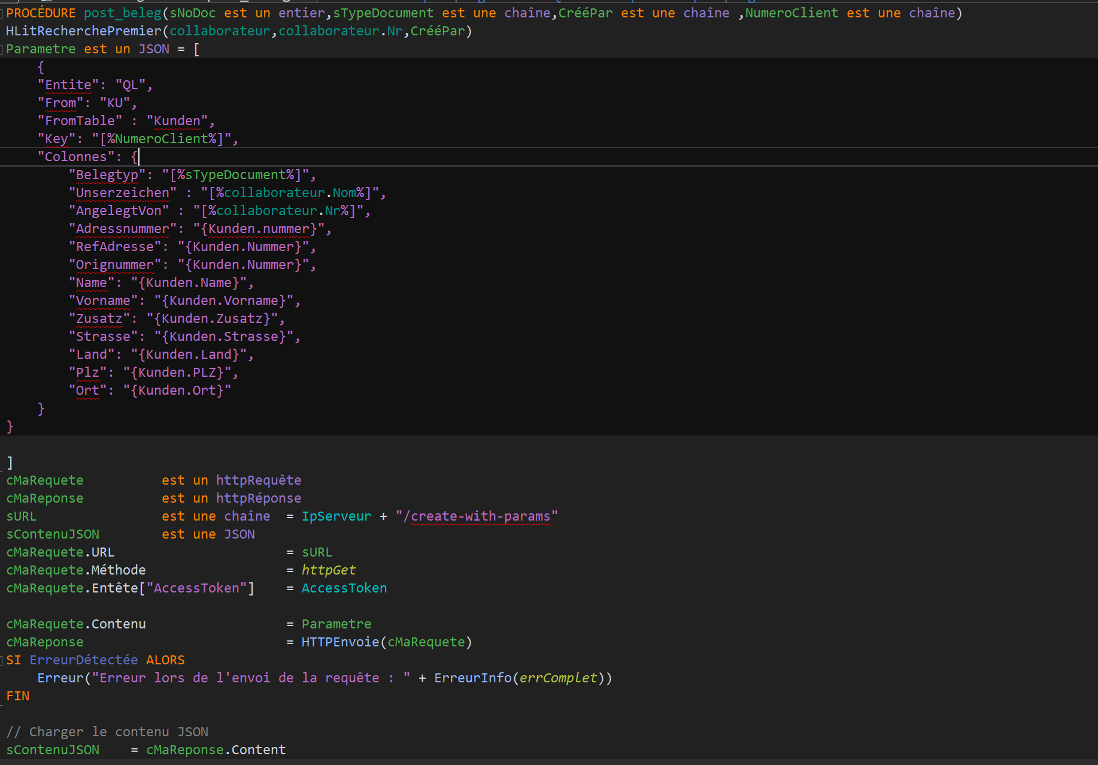Click the "{Kunden.PLZ}" value
This screenshot has width=1098, height=765.
tap(177, 373)
